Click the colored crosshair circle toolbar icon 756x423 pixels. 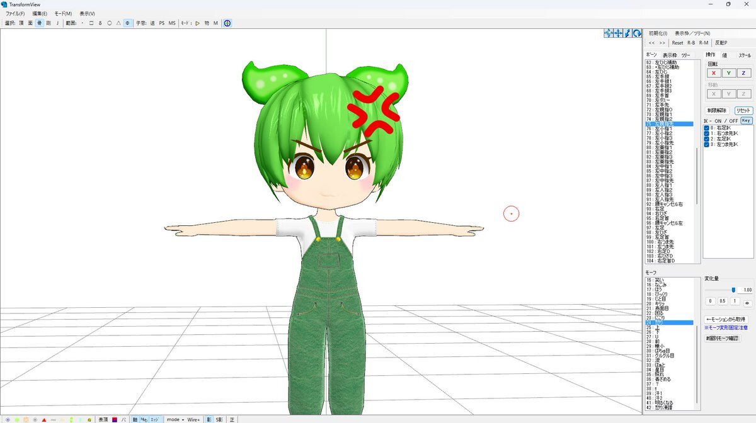[x=227, y=23]
